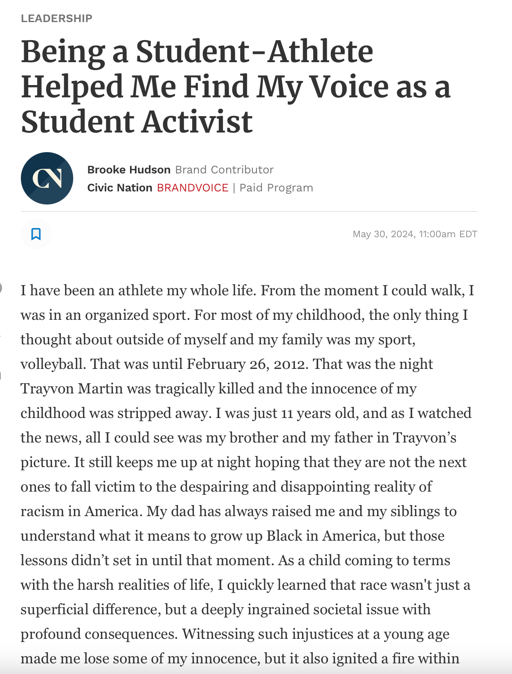Viewport: 512px width, 674px height.
Task: Click the phrase "racism in America"
Action: click(79, 511)
